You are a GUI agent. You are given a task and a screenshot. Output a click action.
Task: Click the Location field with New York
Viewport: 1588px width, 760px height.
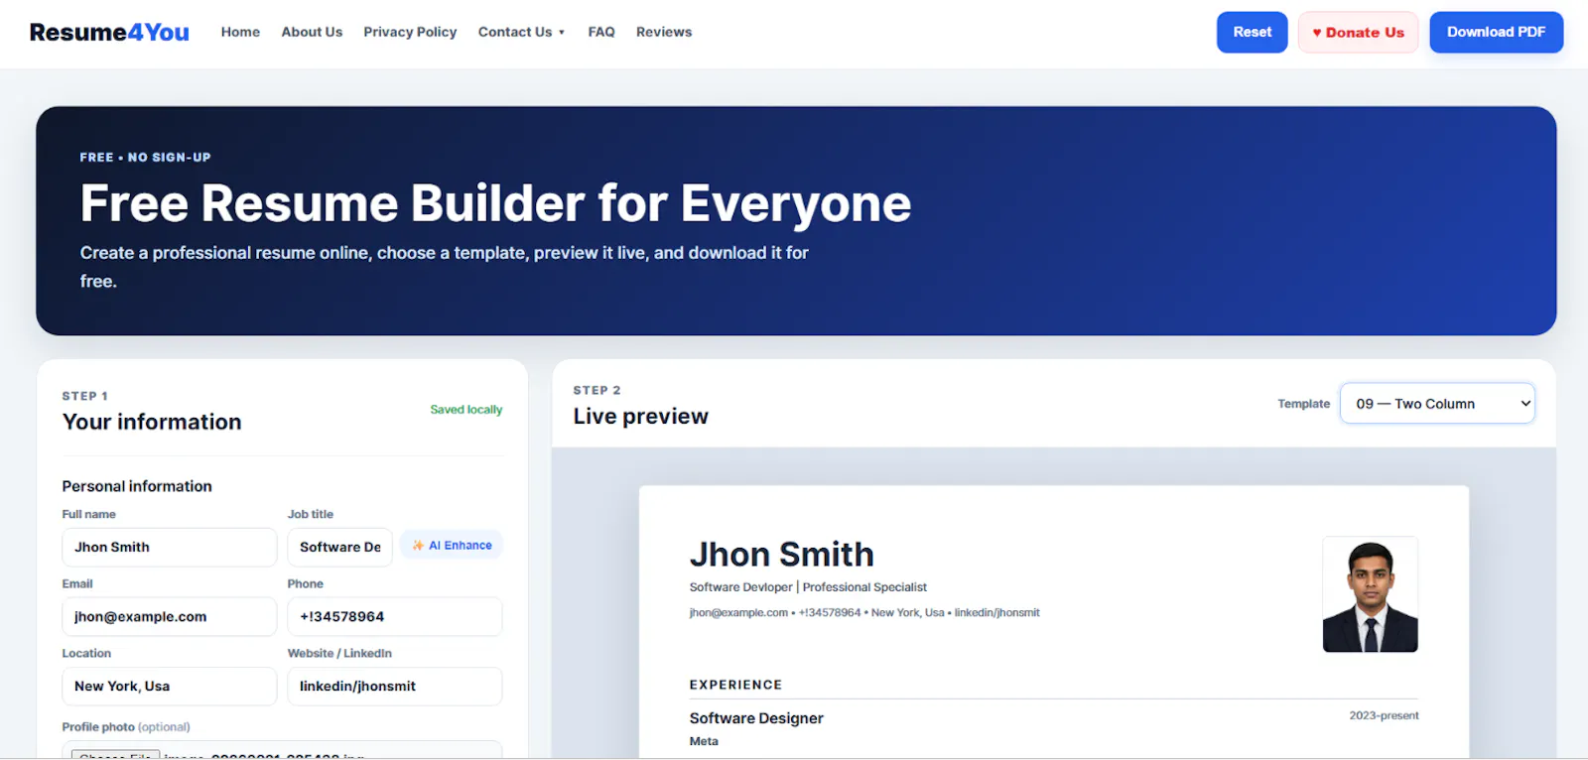(170, 686)
